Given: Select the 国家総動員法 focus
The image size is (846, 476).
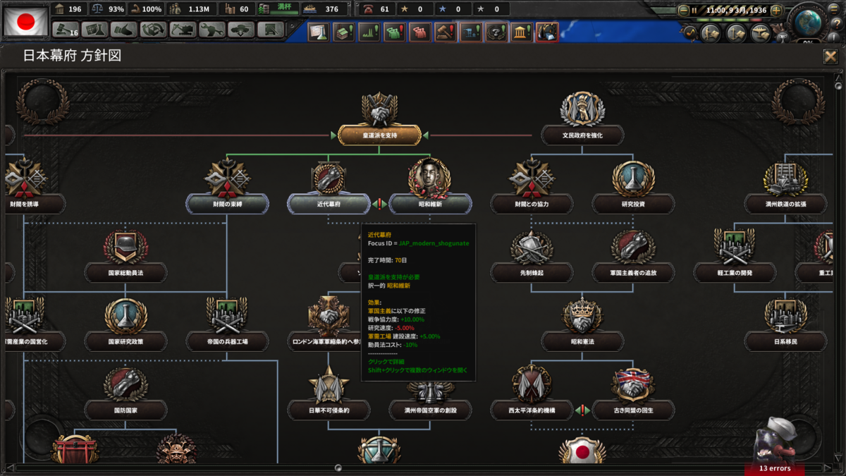Looking at the screenshot, I should point(125,272).
